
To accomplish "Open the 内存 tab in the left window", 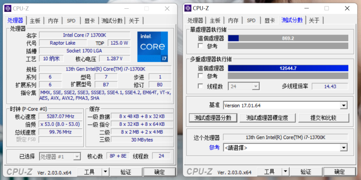I will pyautogui.click(x=53, y=21).
